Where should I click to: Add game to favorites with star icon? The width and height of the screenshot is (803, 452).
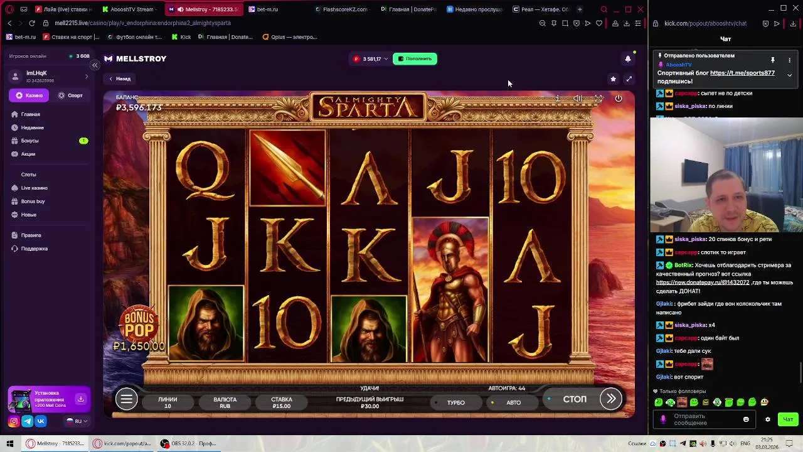click(613, 79)
